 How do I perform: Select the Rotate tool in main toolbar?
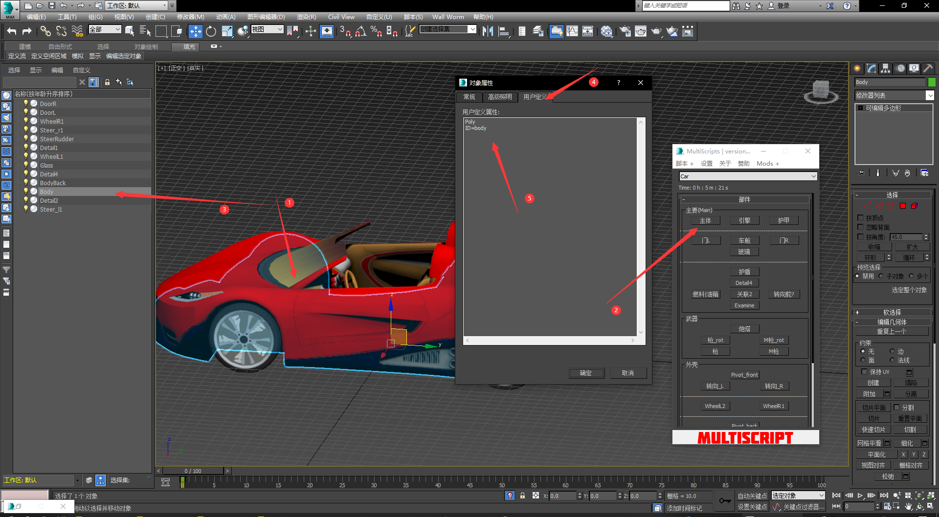click(211, 31)
